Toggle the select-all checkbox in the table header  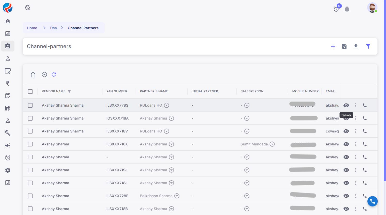[30, 91]
